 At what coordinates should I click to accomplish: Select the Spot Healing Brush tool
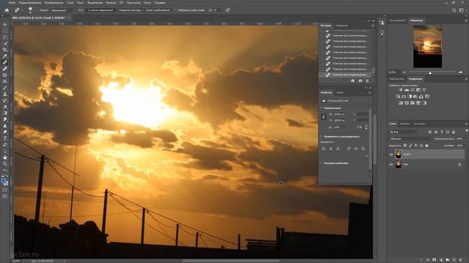[5, 62]
